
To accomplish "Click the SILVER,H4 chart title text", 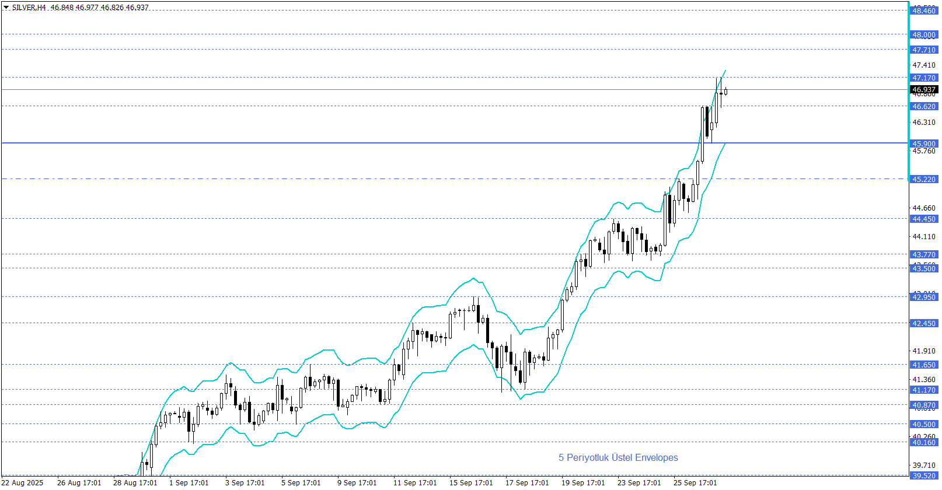I will coord(29,8).
